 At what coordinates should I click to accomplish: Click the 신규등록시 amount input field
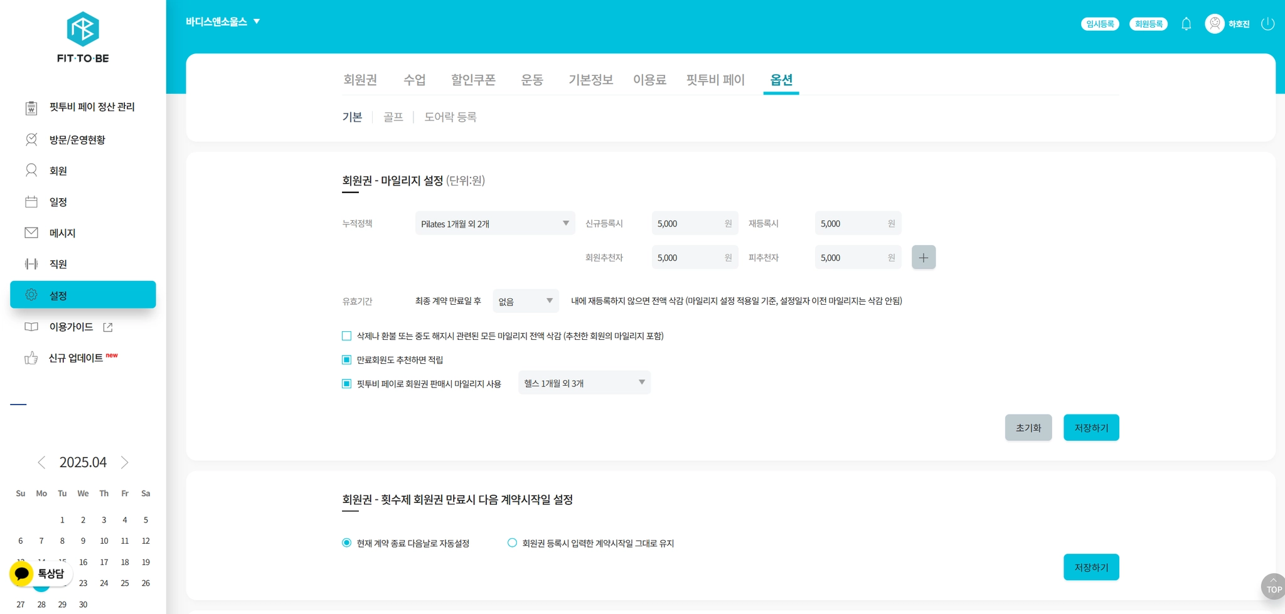[695, 223]
